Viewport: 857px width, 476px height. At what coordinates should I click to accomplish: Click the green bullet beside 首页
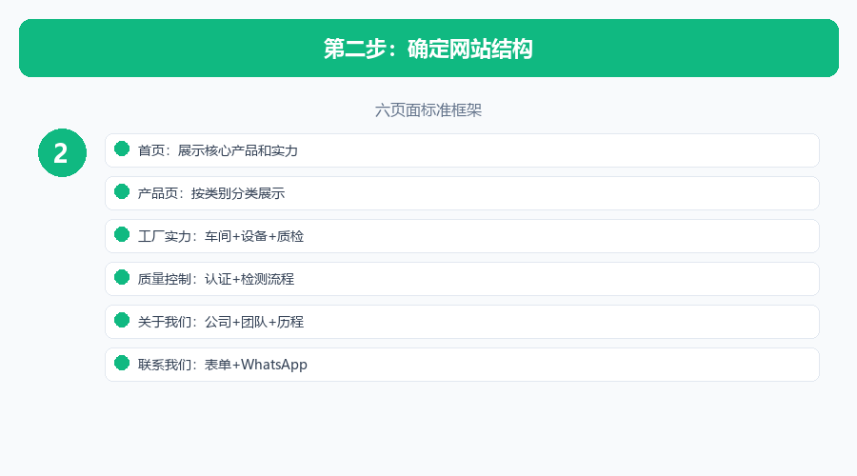click(x=122, y=149)
